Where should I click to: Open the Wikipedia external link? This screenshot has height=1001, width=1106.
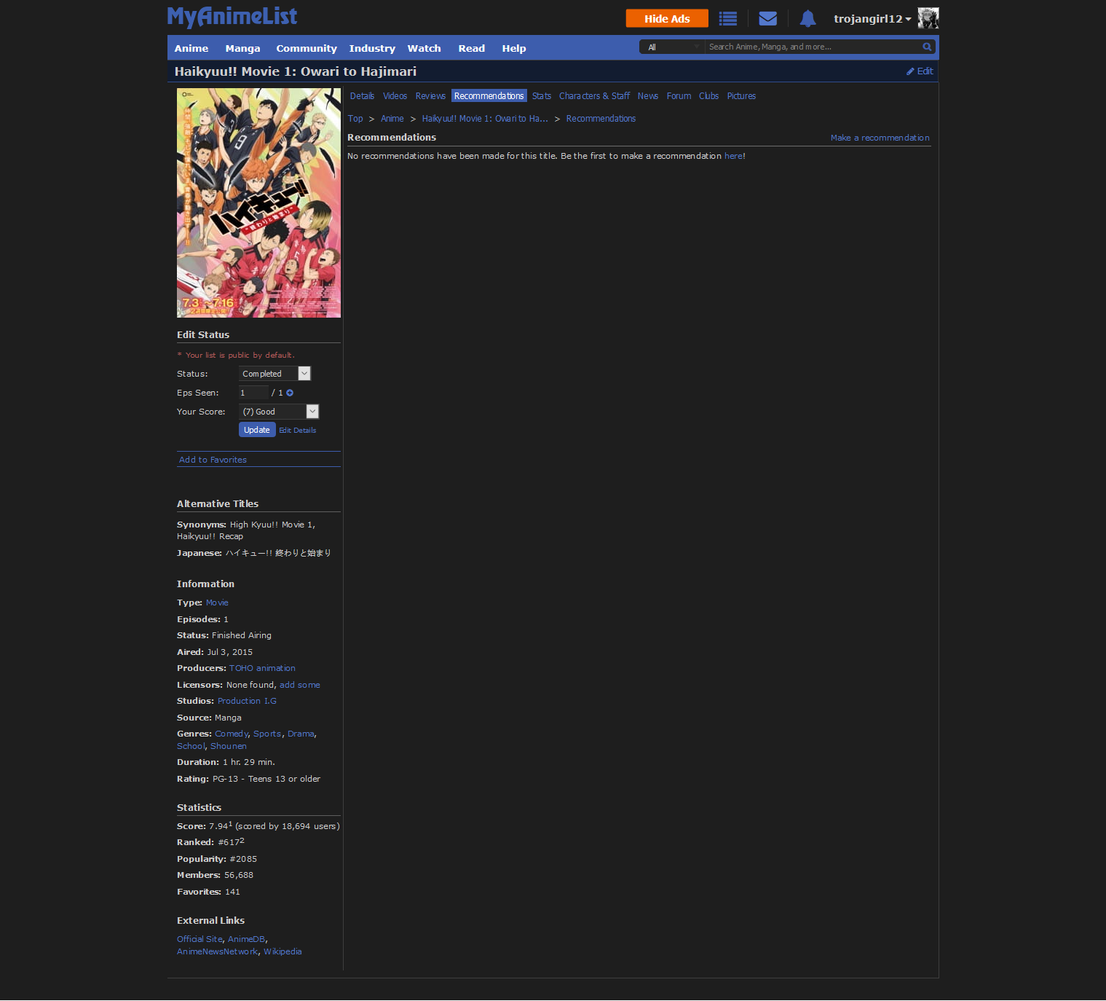(x=283, y=951)
